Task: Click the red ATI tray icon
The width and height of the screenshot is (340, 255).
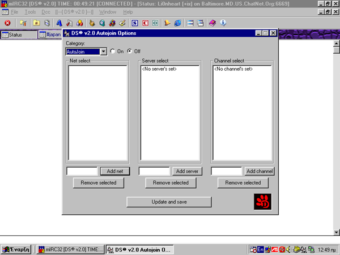Action: 275,249
